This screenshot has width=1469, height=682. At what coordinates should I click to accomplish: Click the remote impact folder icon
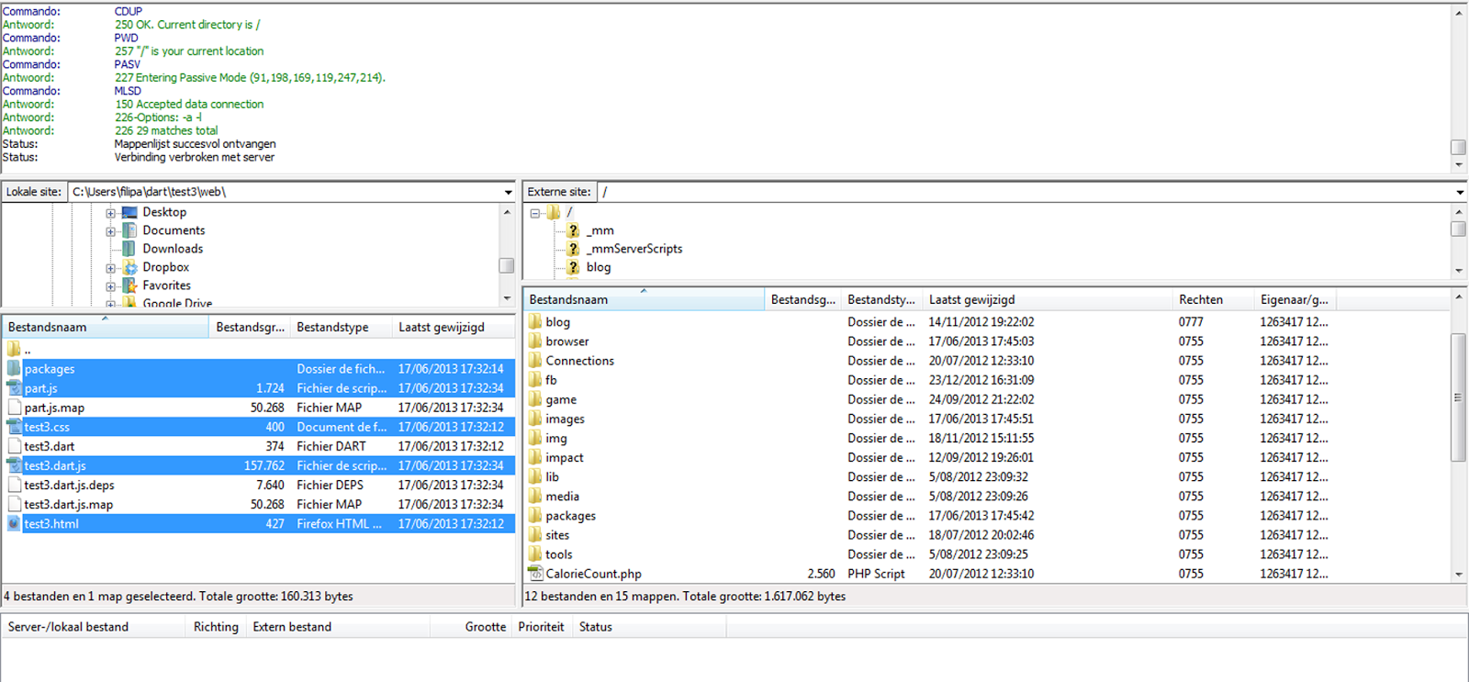(x=535, y=457)
